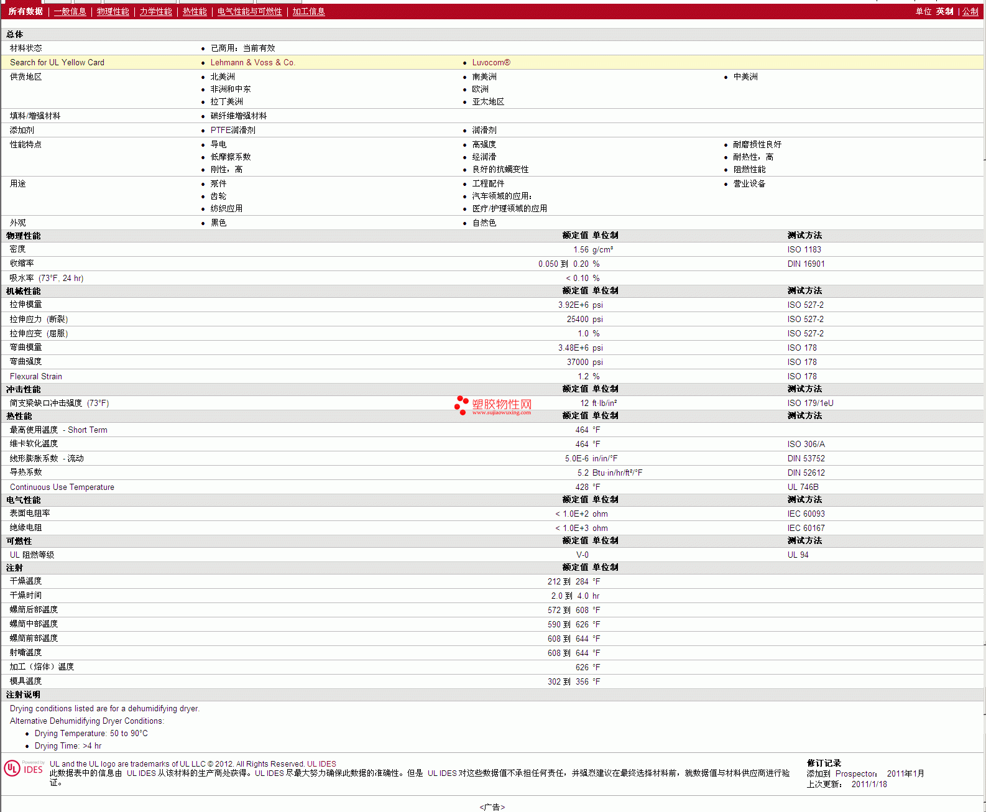Select the PTFE润滑剂 additive entry
The height and width of the screenshot is (812, 986).
pos(233,130)
